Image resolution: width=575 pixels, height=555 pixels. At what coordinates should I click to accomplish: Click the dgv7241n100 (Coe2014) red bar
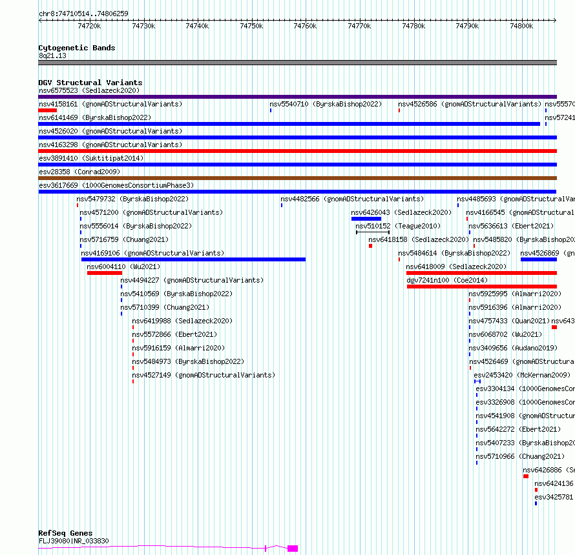click(x=482, y=287)
